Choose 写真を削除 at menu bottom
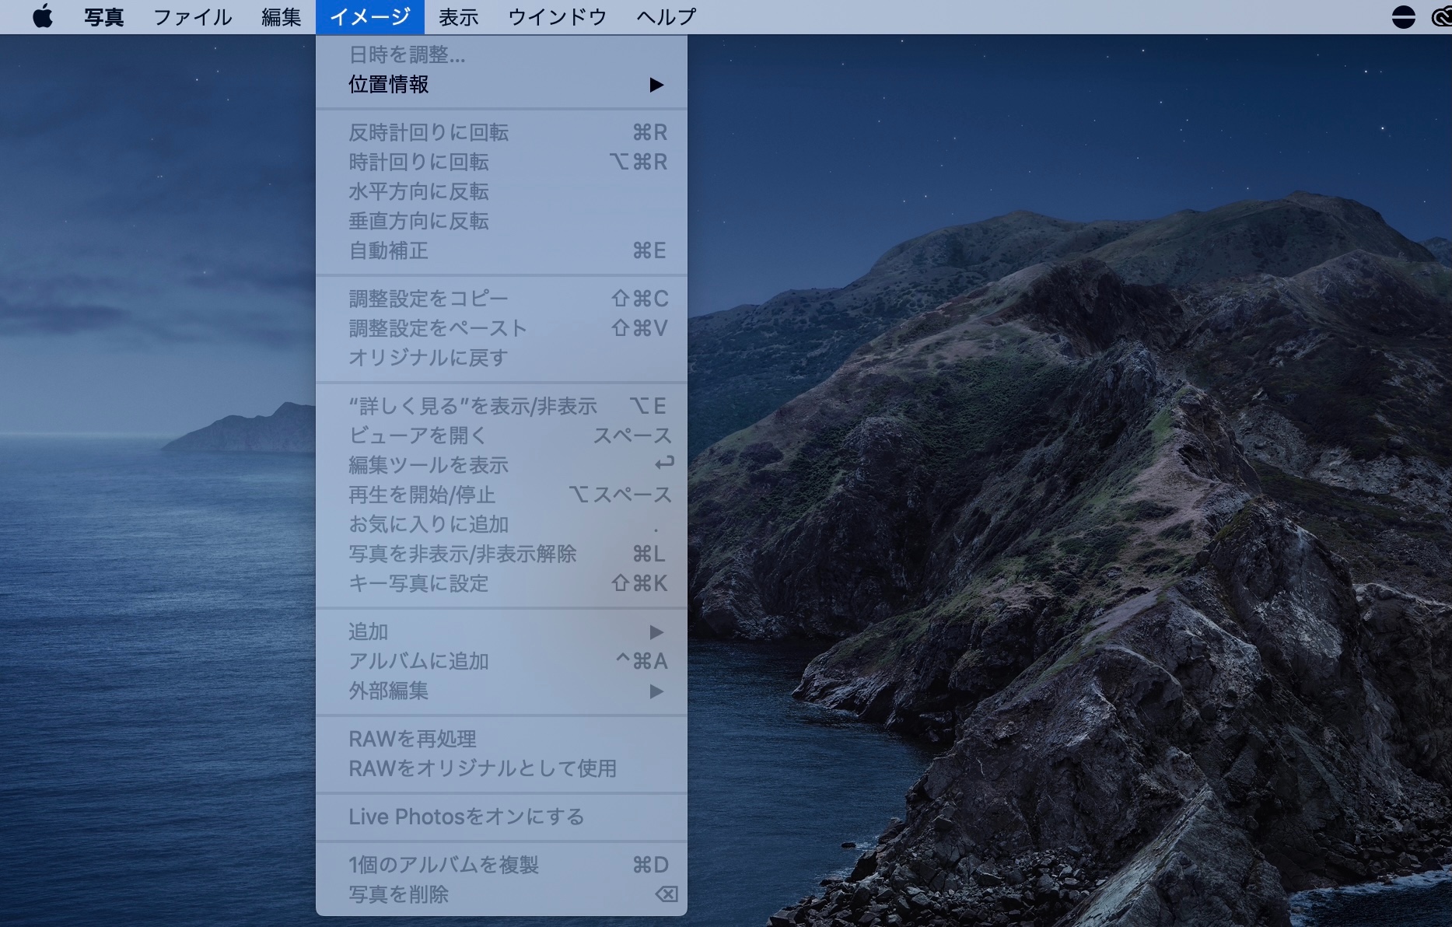The width and height of the screenshot is (1452, 927). (x=398, y=894)
